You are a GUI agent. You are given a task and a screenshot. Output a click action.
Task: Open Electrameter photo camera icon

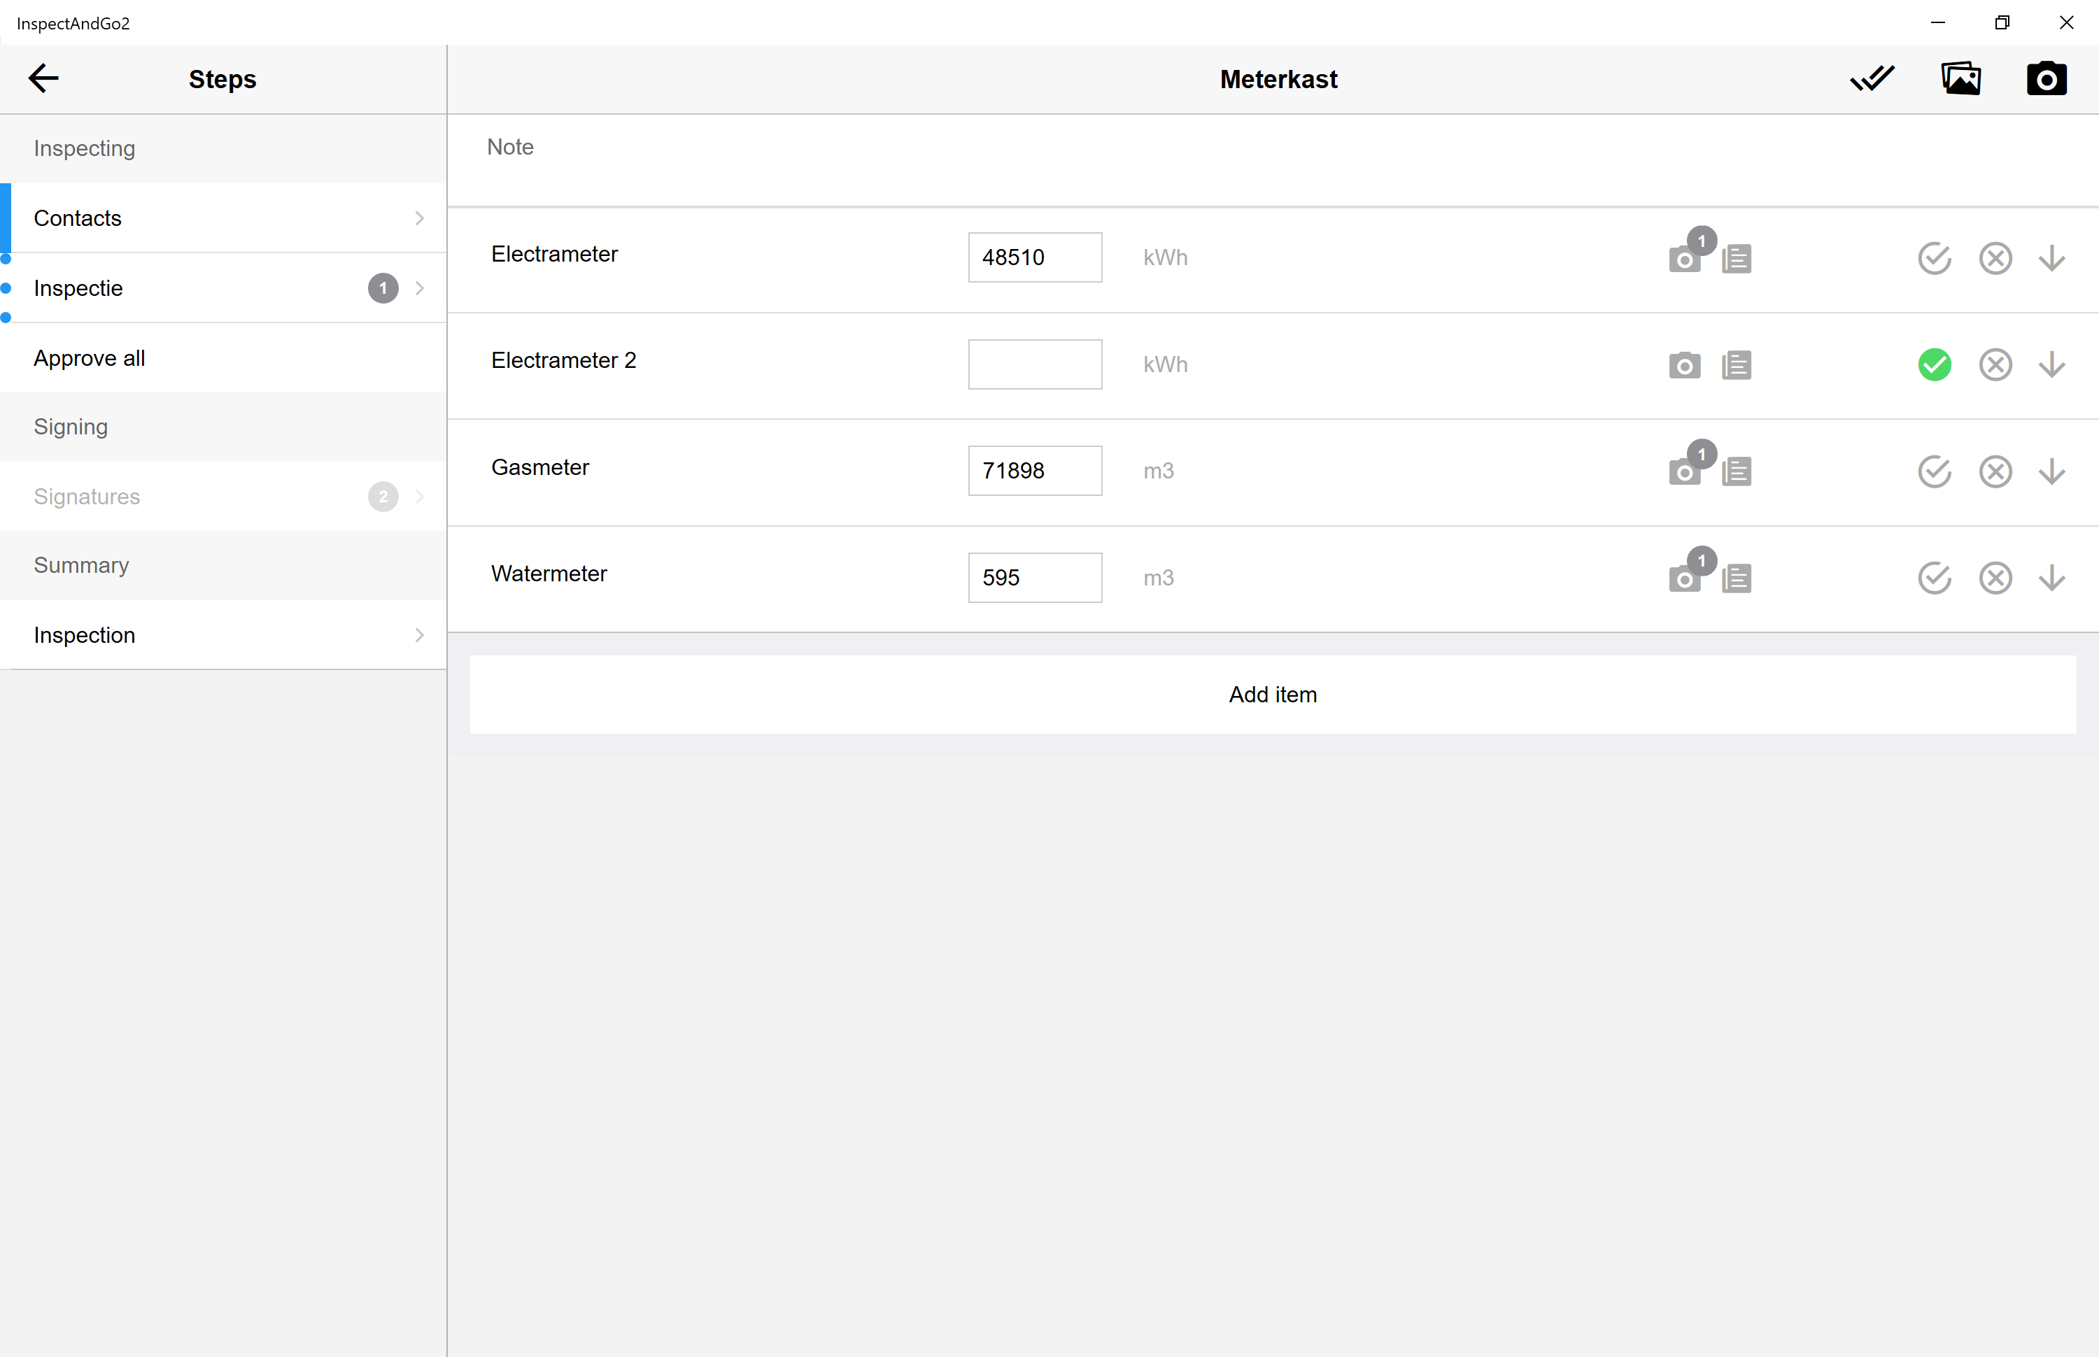click(1684, 259)
